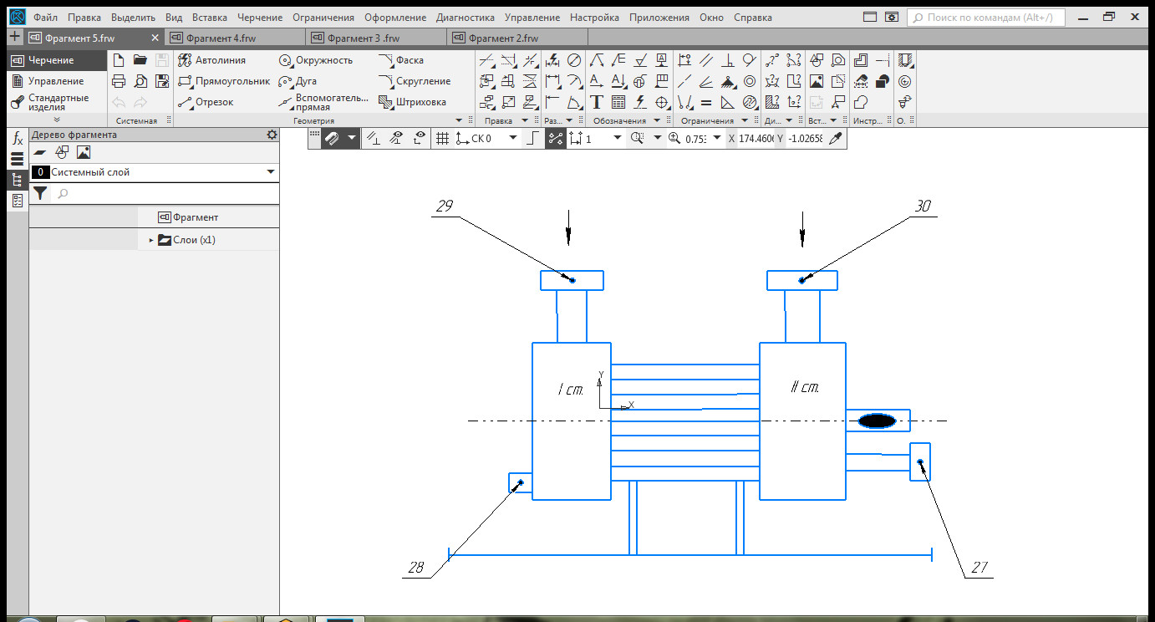Click the large T text tool
The width and height of the screenshot is (1155, 622).
pyautogui.click(x=597, y=102)
